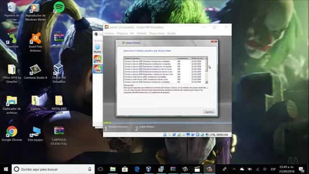Screen dimensions: 309x174
Task: Open File Explorer from the taskbar
Action: [112, 169]
